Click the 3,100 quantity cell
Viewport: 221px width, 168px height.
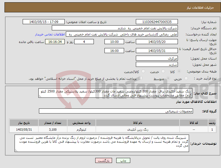(53, 130)
